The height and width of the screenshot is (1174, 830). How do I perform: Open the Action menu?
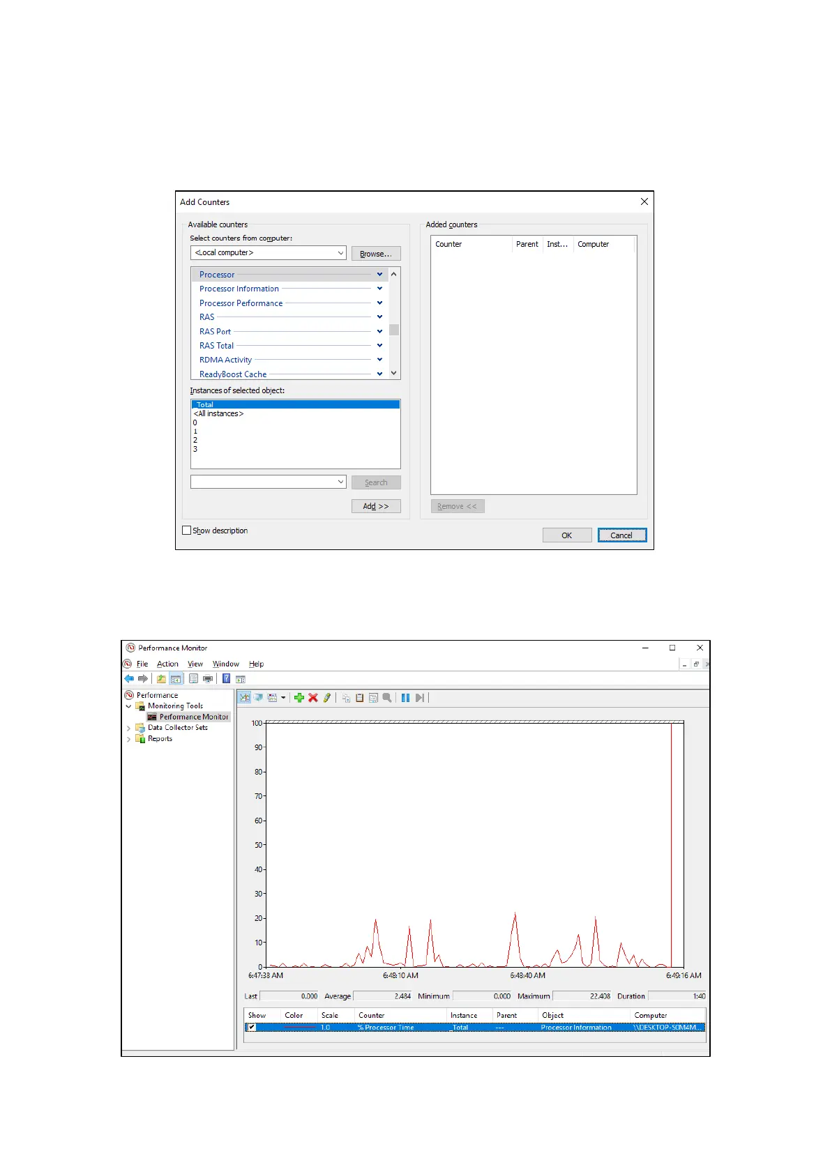tap(167, 664)
